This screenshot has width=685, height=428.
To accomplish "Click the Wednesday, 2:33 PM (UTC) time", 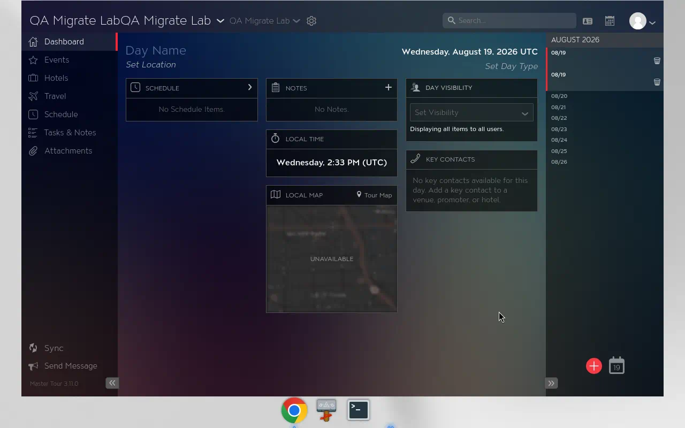I will [x=332, y=163].
